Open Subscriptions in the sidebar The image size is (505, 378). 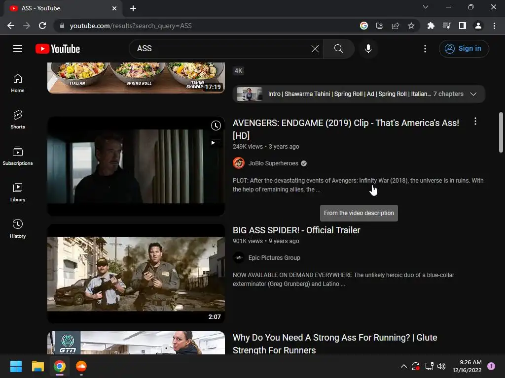click(18, 156)
